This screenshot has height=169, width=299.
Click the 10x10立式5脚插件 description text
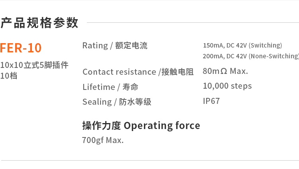(x=34, y=65)
